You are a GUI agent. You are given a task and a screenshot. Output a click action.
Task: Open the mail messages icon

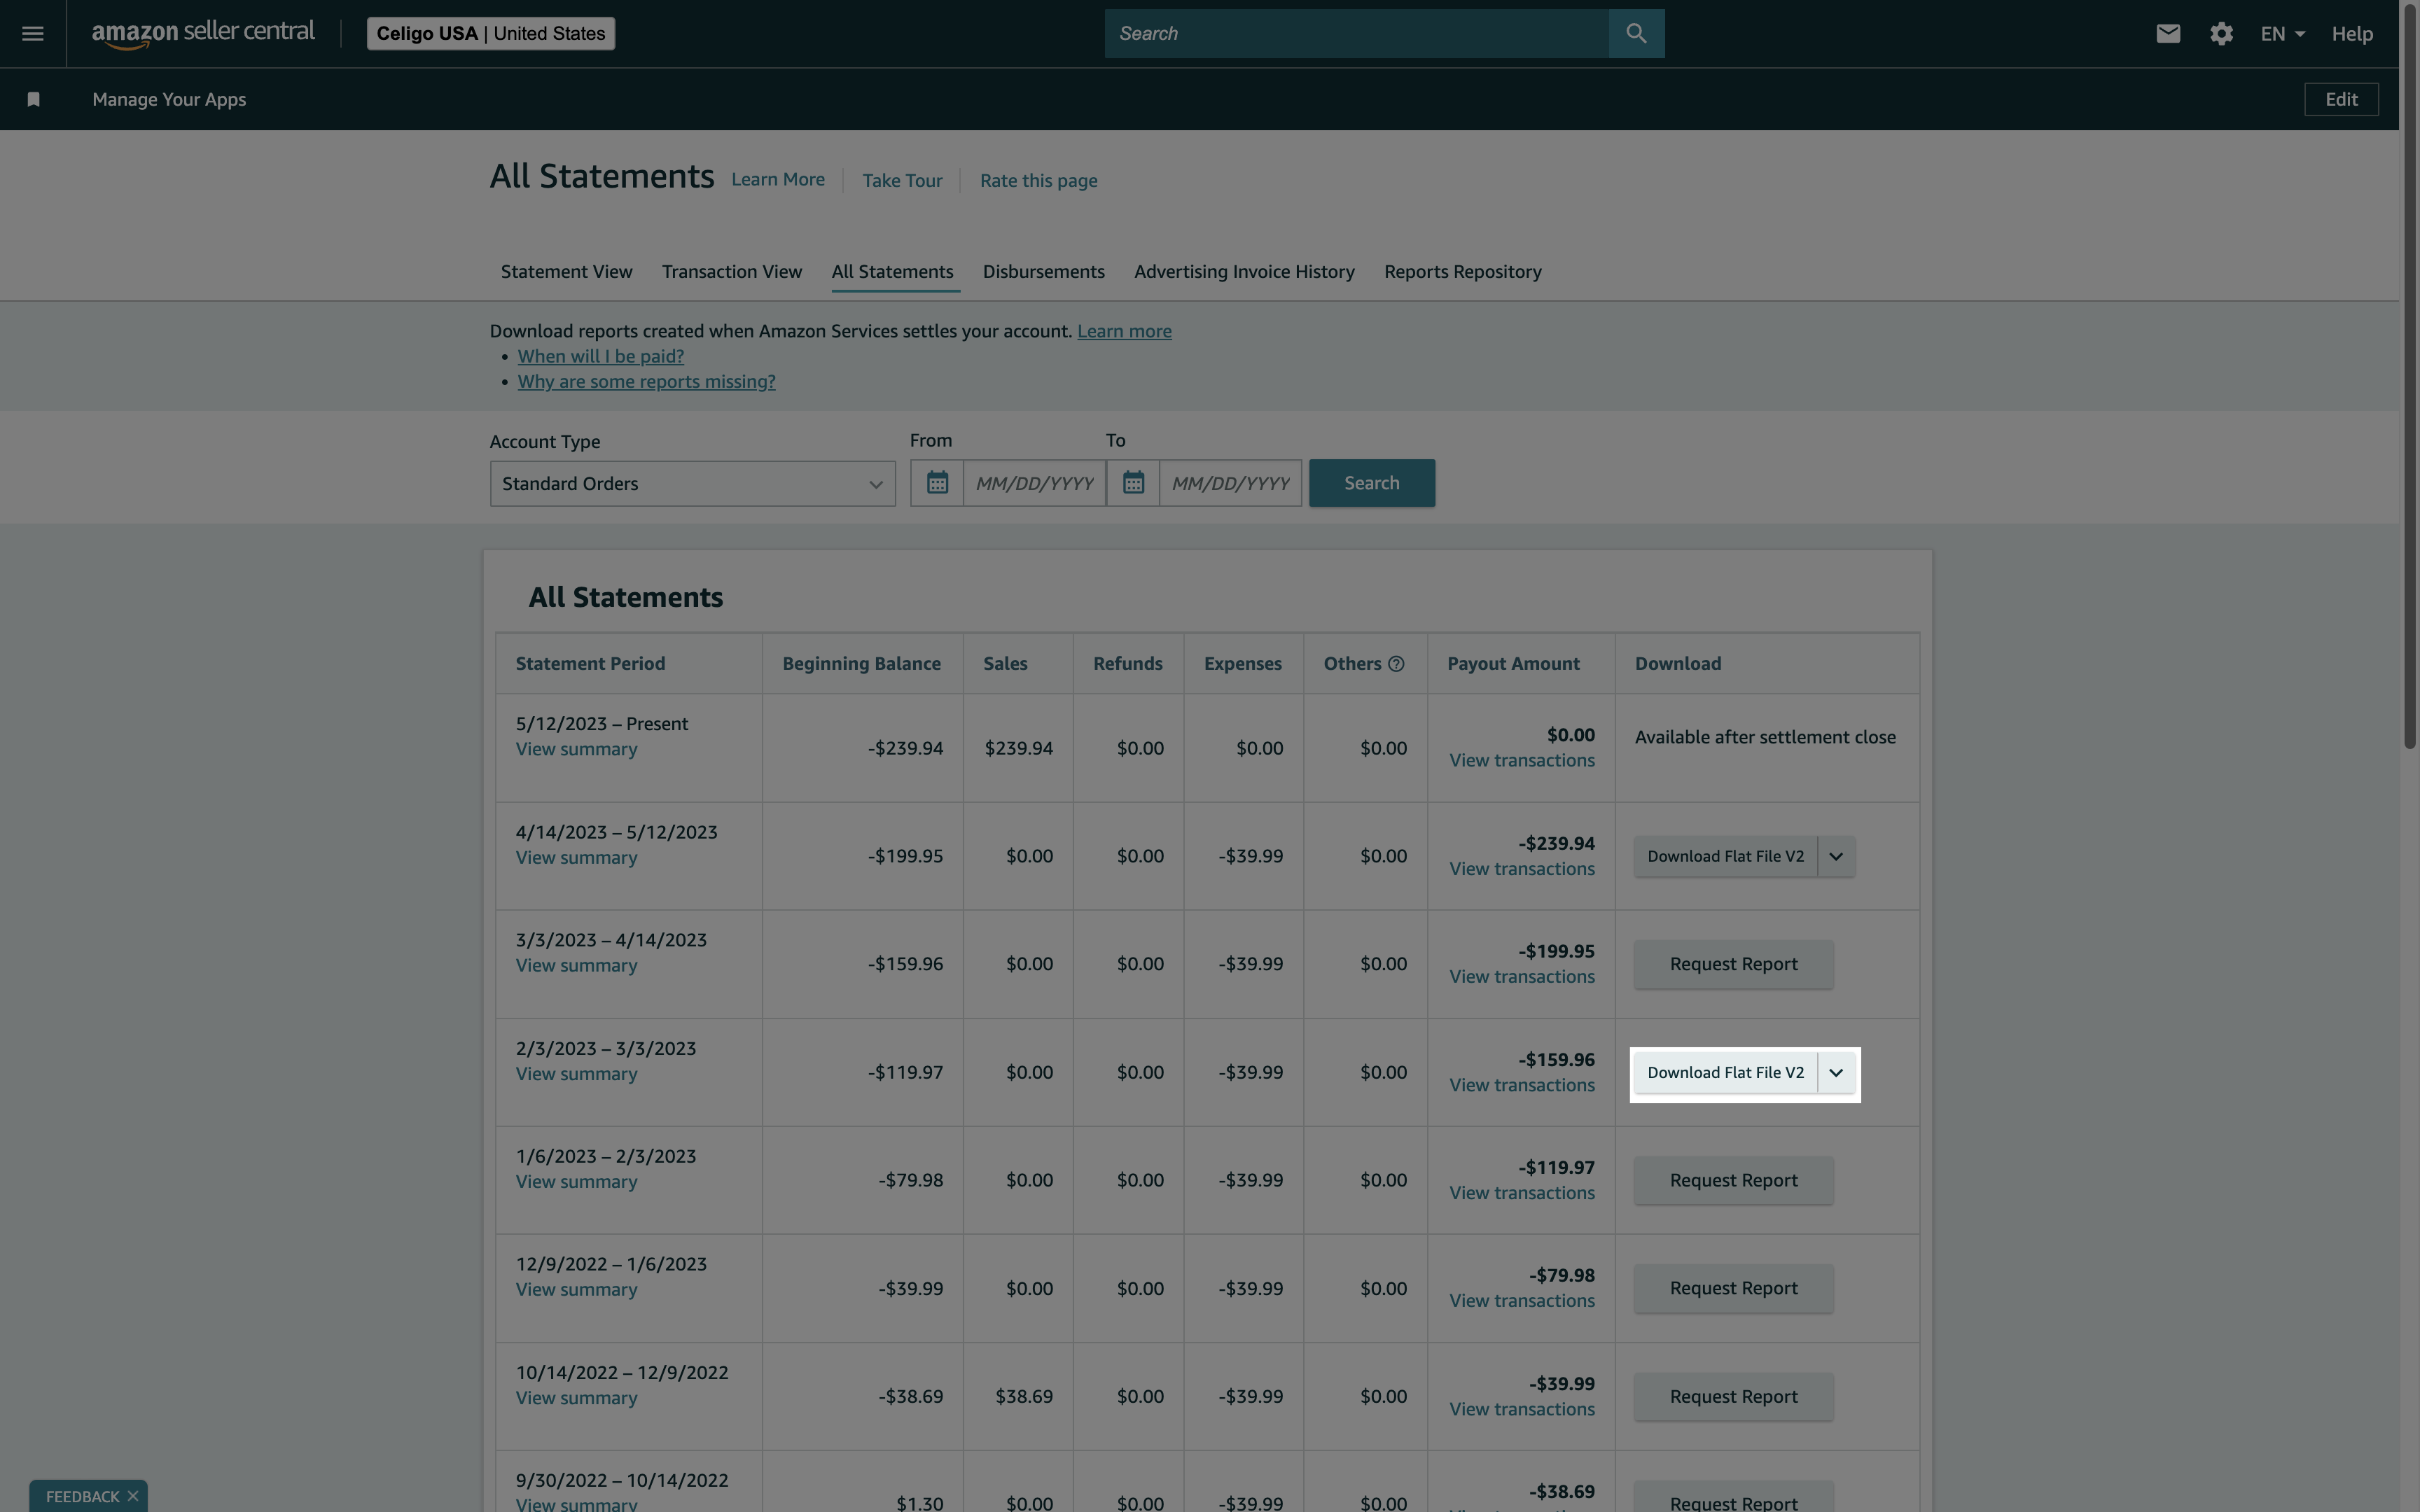point(2167,33)
